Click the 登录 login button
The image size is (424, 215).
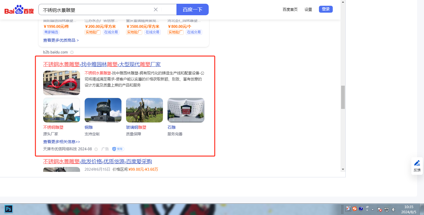pyautogui.click(x=326, y=9)
